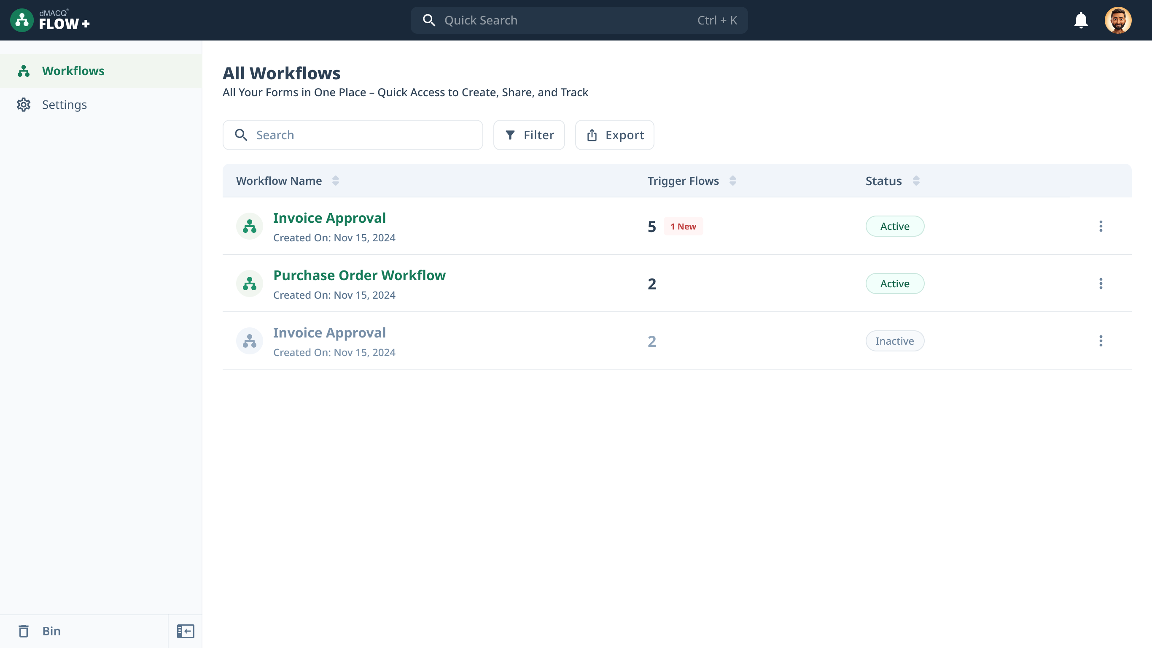The height and width of the screenshot is (648, 1152).
Task: Sort by Trigger Flows column
Action: click(732, 181)
